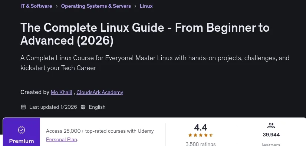Open the IT & Software breadcrumb
The width and height of the screenshot is (306, 146).
(x=36, y=6)
